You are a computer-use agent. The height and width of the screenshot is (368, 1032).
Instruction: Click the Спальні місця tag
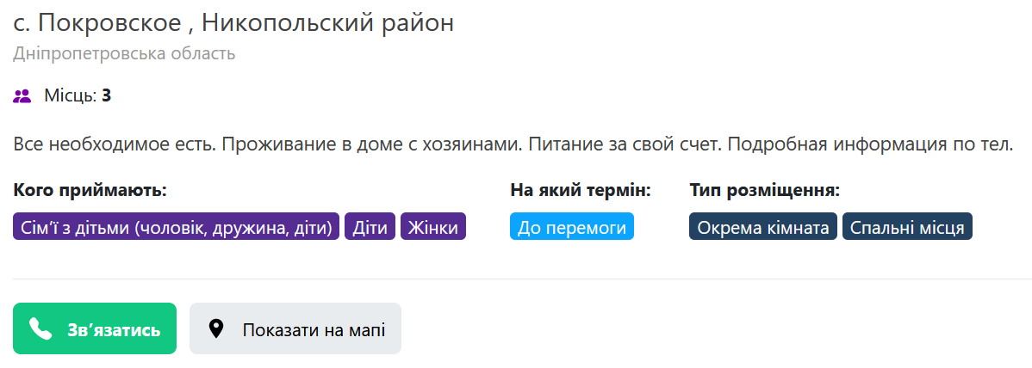[x=907, y=227]
